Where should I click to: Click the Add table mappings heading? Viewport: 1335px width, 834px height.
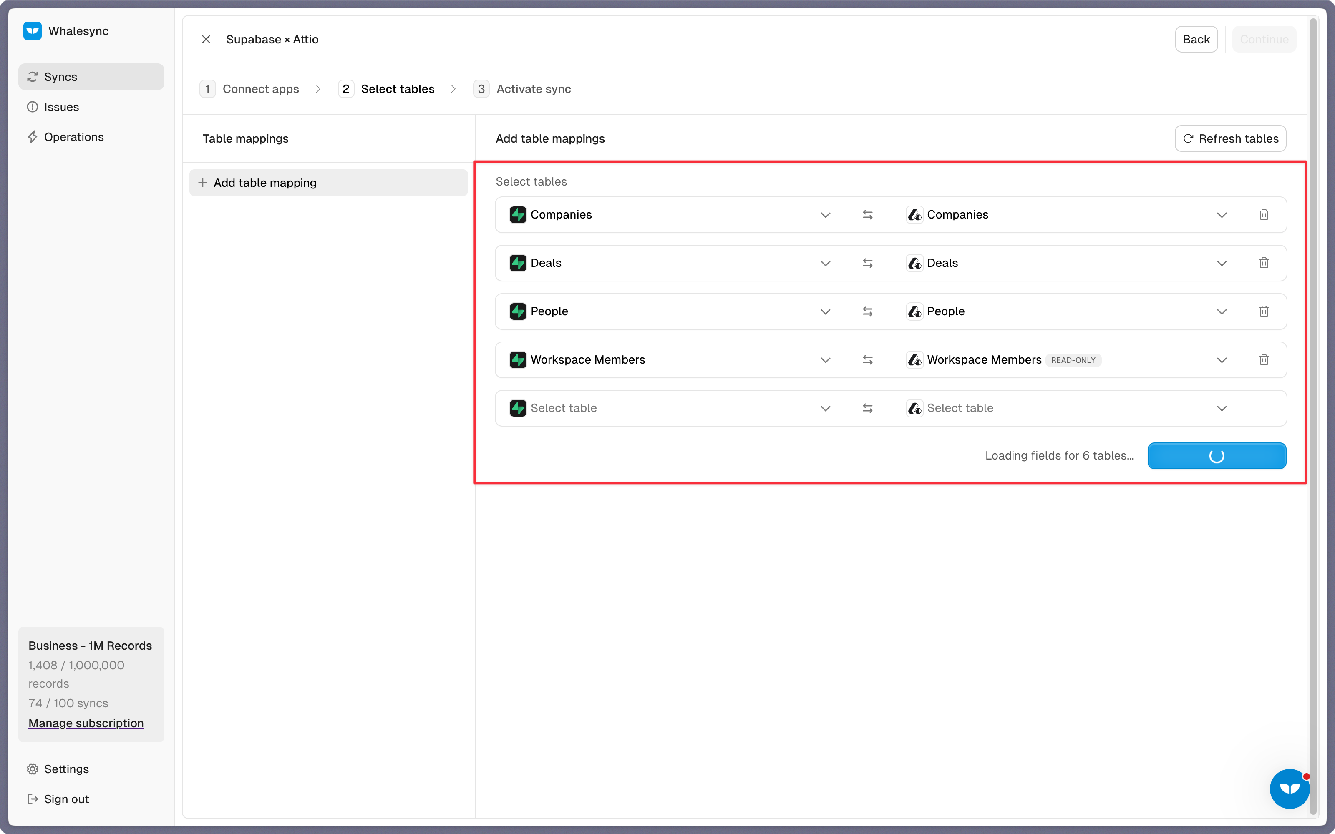click(x=550, y=138)
